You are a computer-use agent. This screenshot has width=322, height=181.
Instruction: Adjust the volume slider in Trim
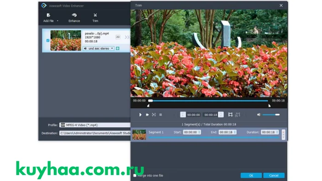271,114
